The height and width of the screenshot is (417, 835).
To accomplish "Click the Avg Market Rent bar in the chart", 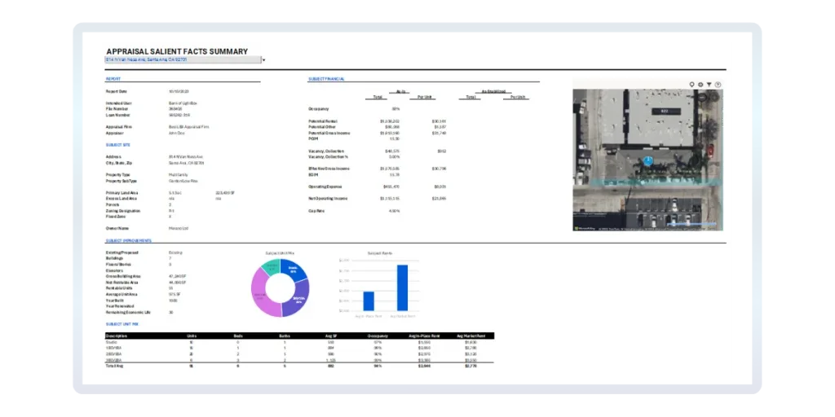I will (402, 288).
